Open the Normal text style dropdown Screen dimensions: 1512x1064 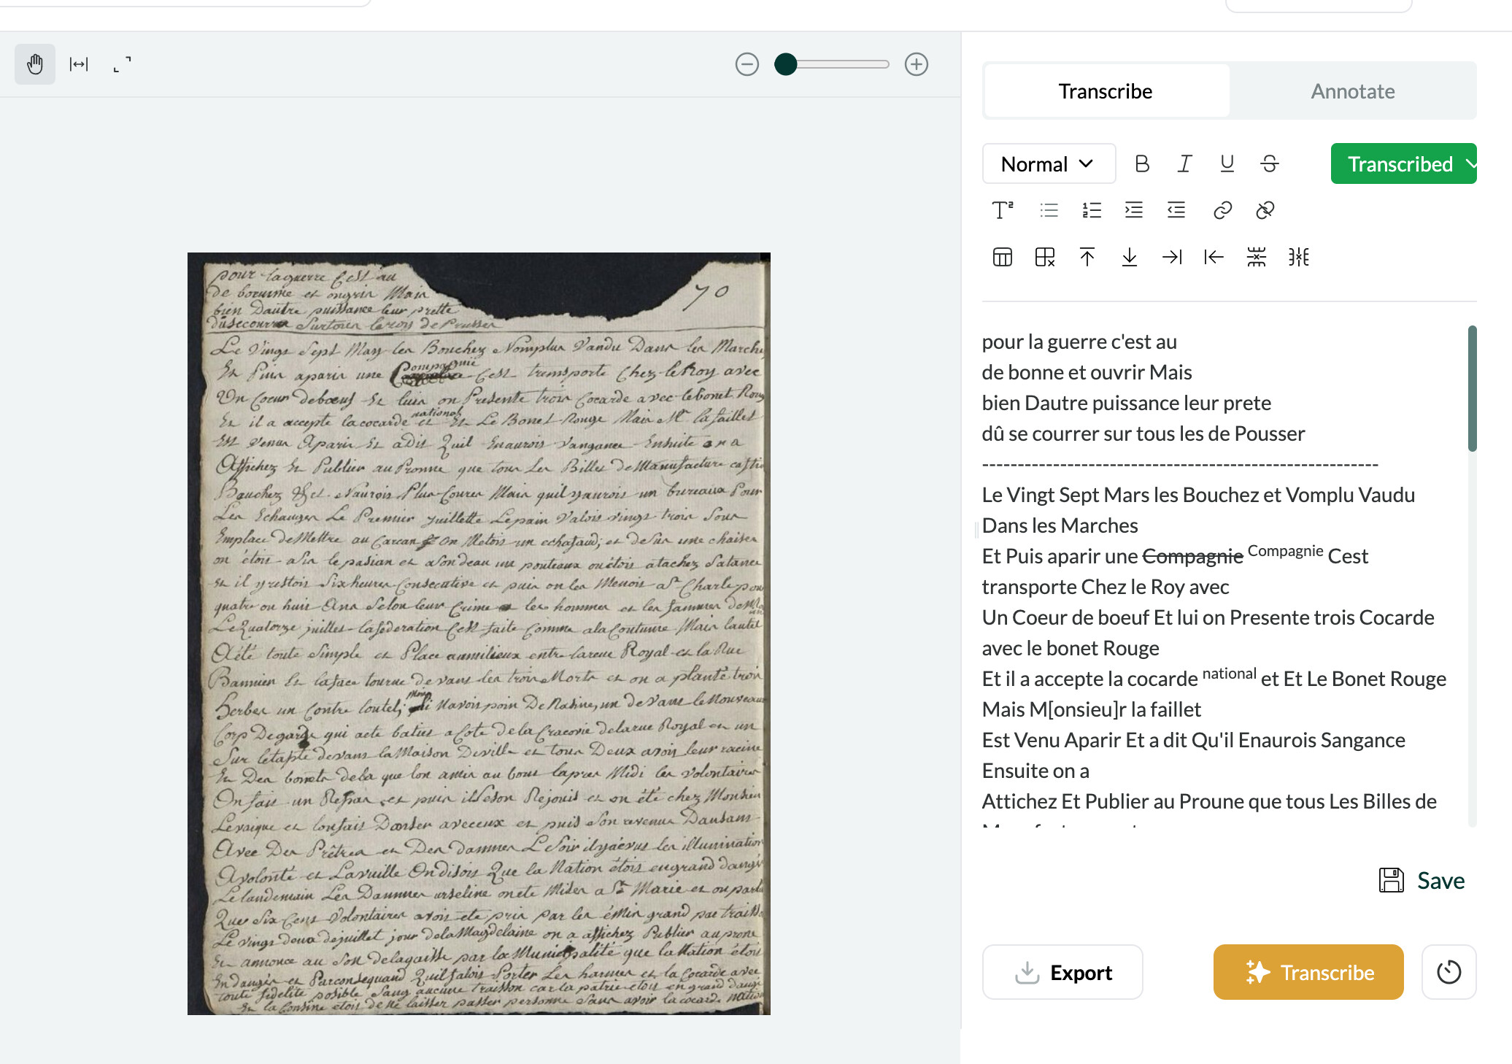coord(1048,163)
